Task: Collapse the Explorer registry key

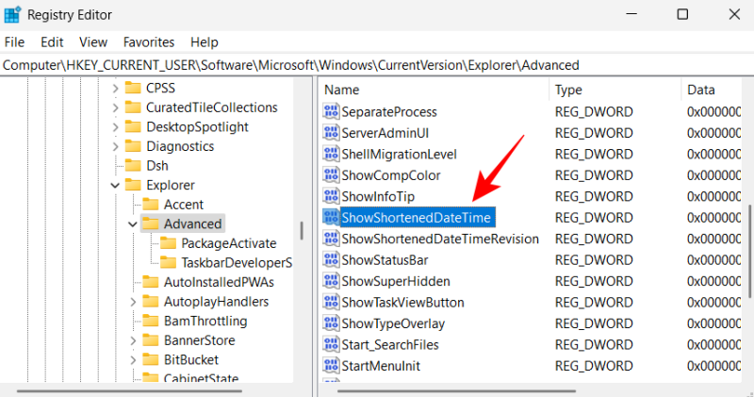Action: coord(115,185)
